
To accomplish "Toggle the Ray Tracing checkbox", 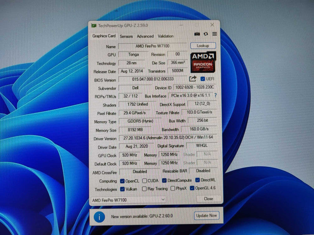I will [x=144, y=189].
